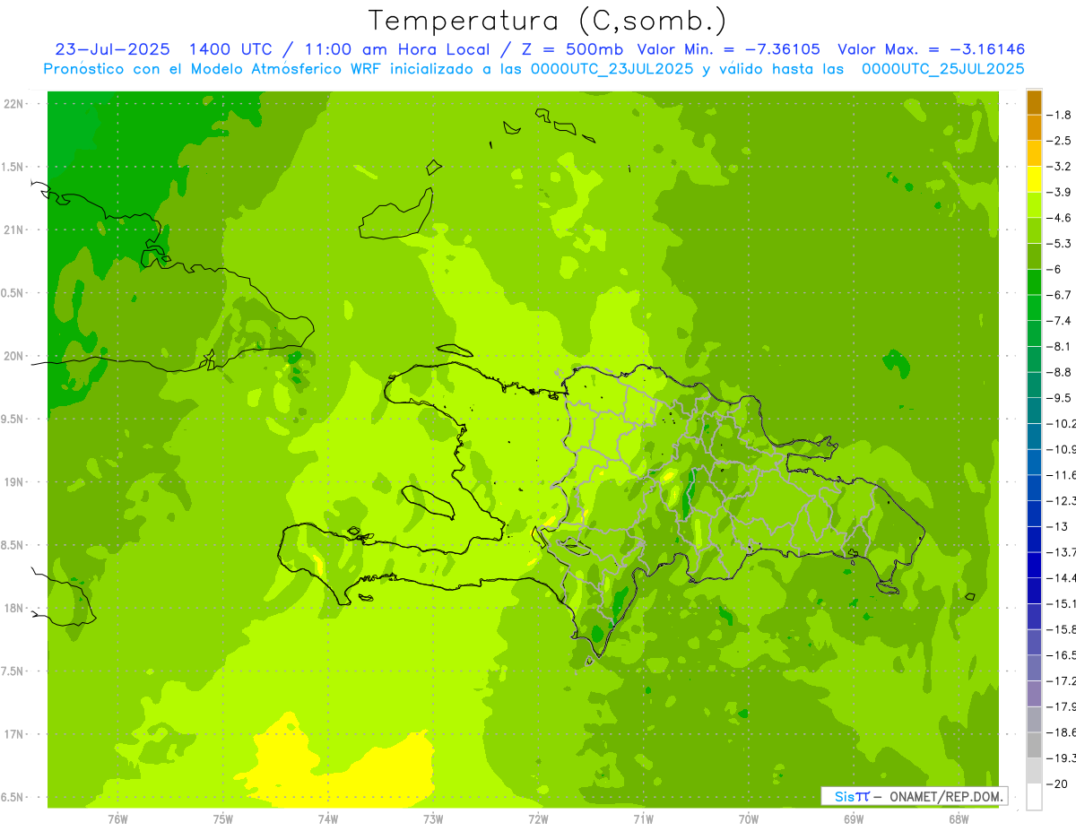This screenshot has width=1076, height=831.
Task: Click the '0000UTC_23JUL2025' initialization time
Action: click(612, 68)
